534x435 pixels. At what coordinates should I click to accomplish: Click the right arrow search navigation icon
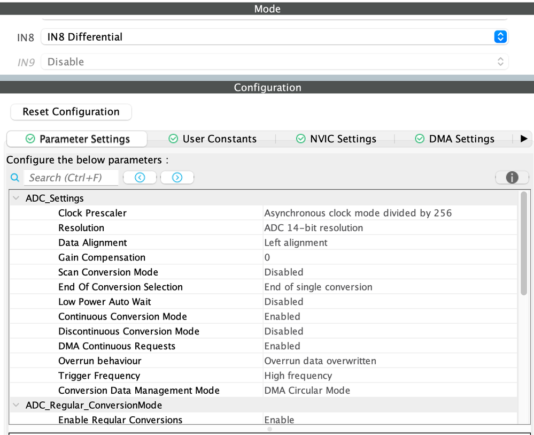pos(177,177)
